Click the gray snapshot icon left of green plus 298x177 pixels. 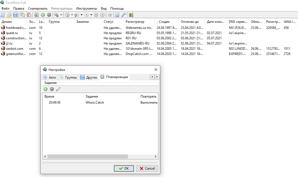point(36,15)
